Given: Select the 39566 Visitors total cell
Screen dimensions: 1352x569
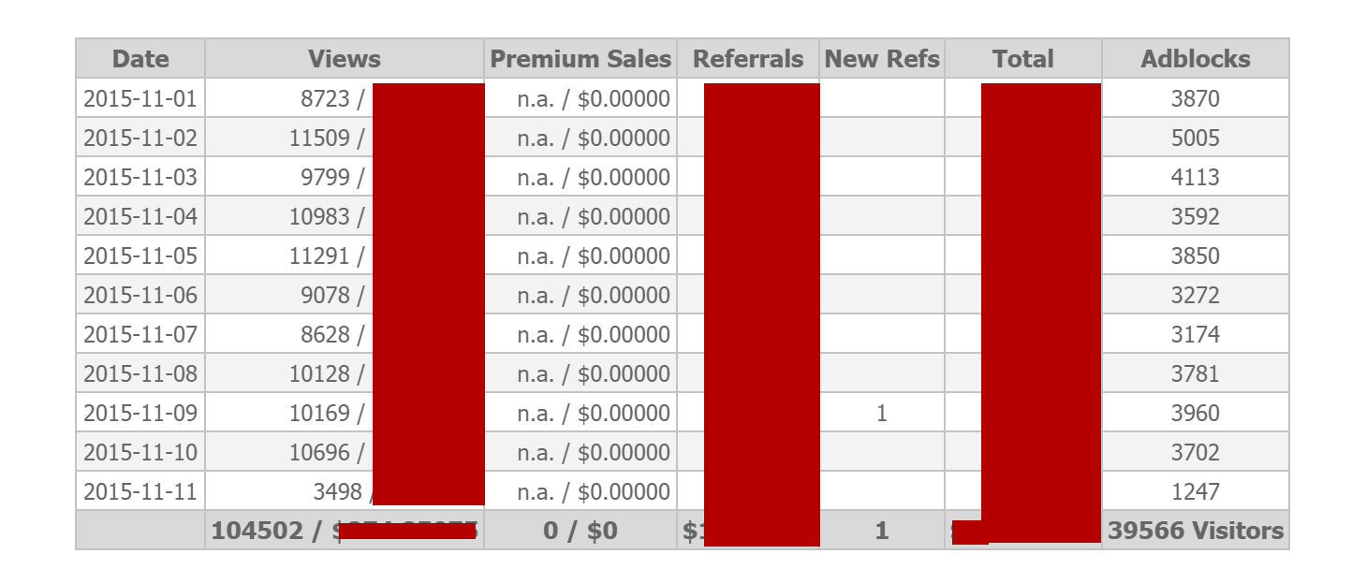Looking at the screenshot, I should pos(1196,531).
